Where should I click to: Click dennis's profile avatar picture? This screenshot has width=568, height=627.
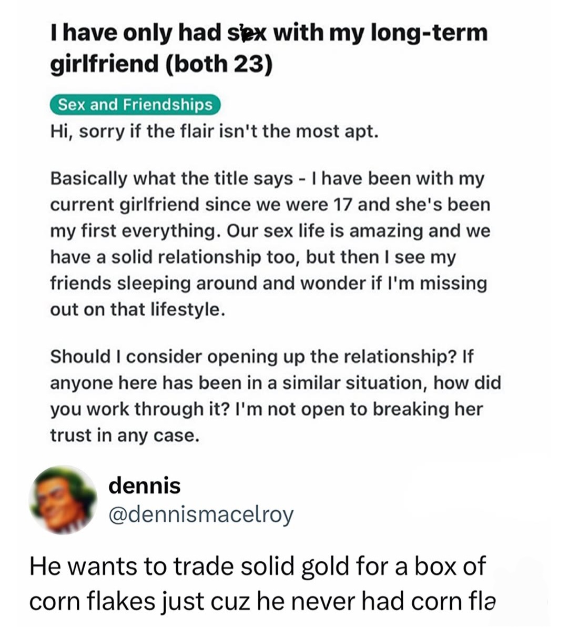tap(64, 500)
